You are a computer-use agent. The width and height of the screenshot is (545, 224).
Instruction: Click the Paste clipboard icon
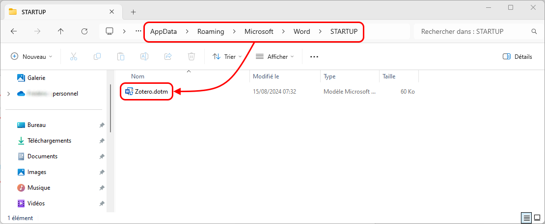pyautogui.click(x=121, y=57)
